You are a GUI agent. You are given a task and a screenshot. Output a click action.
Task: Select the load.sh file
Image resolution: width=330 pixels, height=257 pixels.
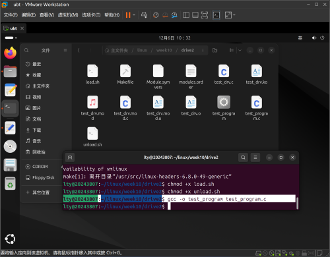(x=92, y=74)
